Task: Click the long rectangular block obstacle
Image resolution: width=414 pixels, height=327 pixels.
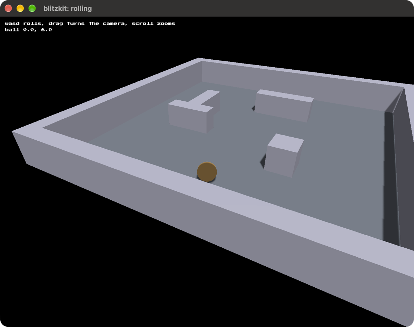Action: coord(284,106)
